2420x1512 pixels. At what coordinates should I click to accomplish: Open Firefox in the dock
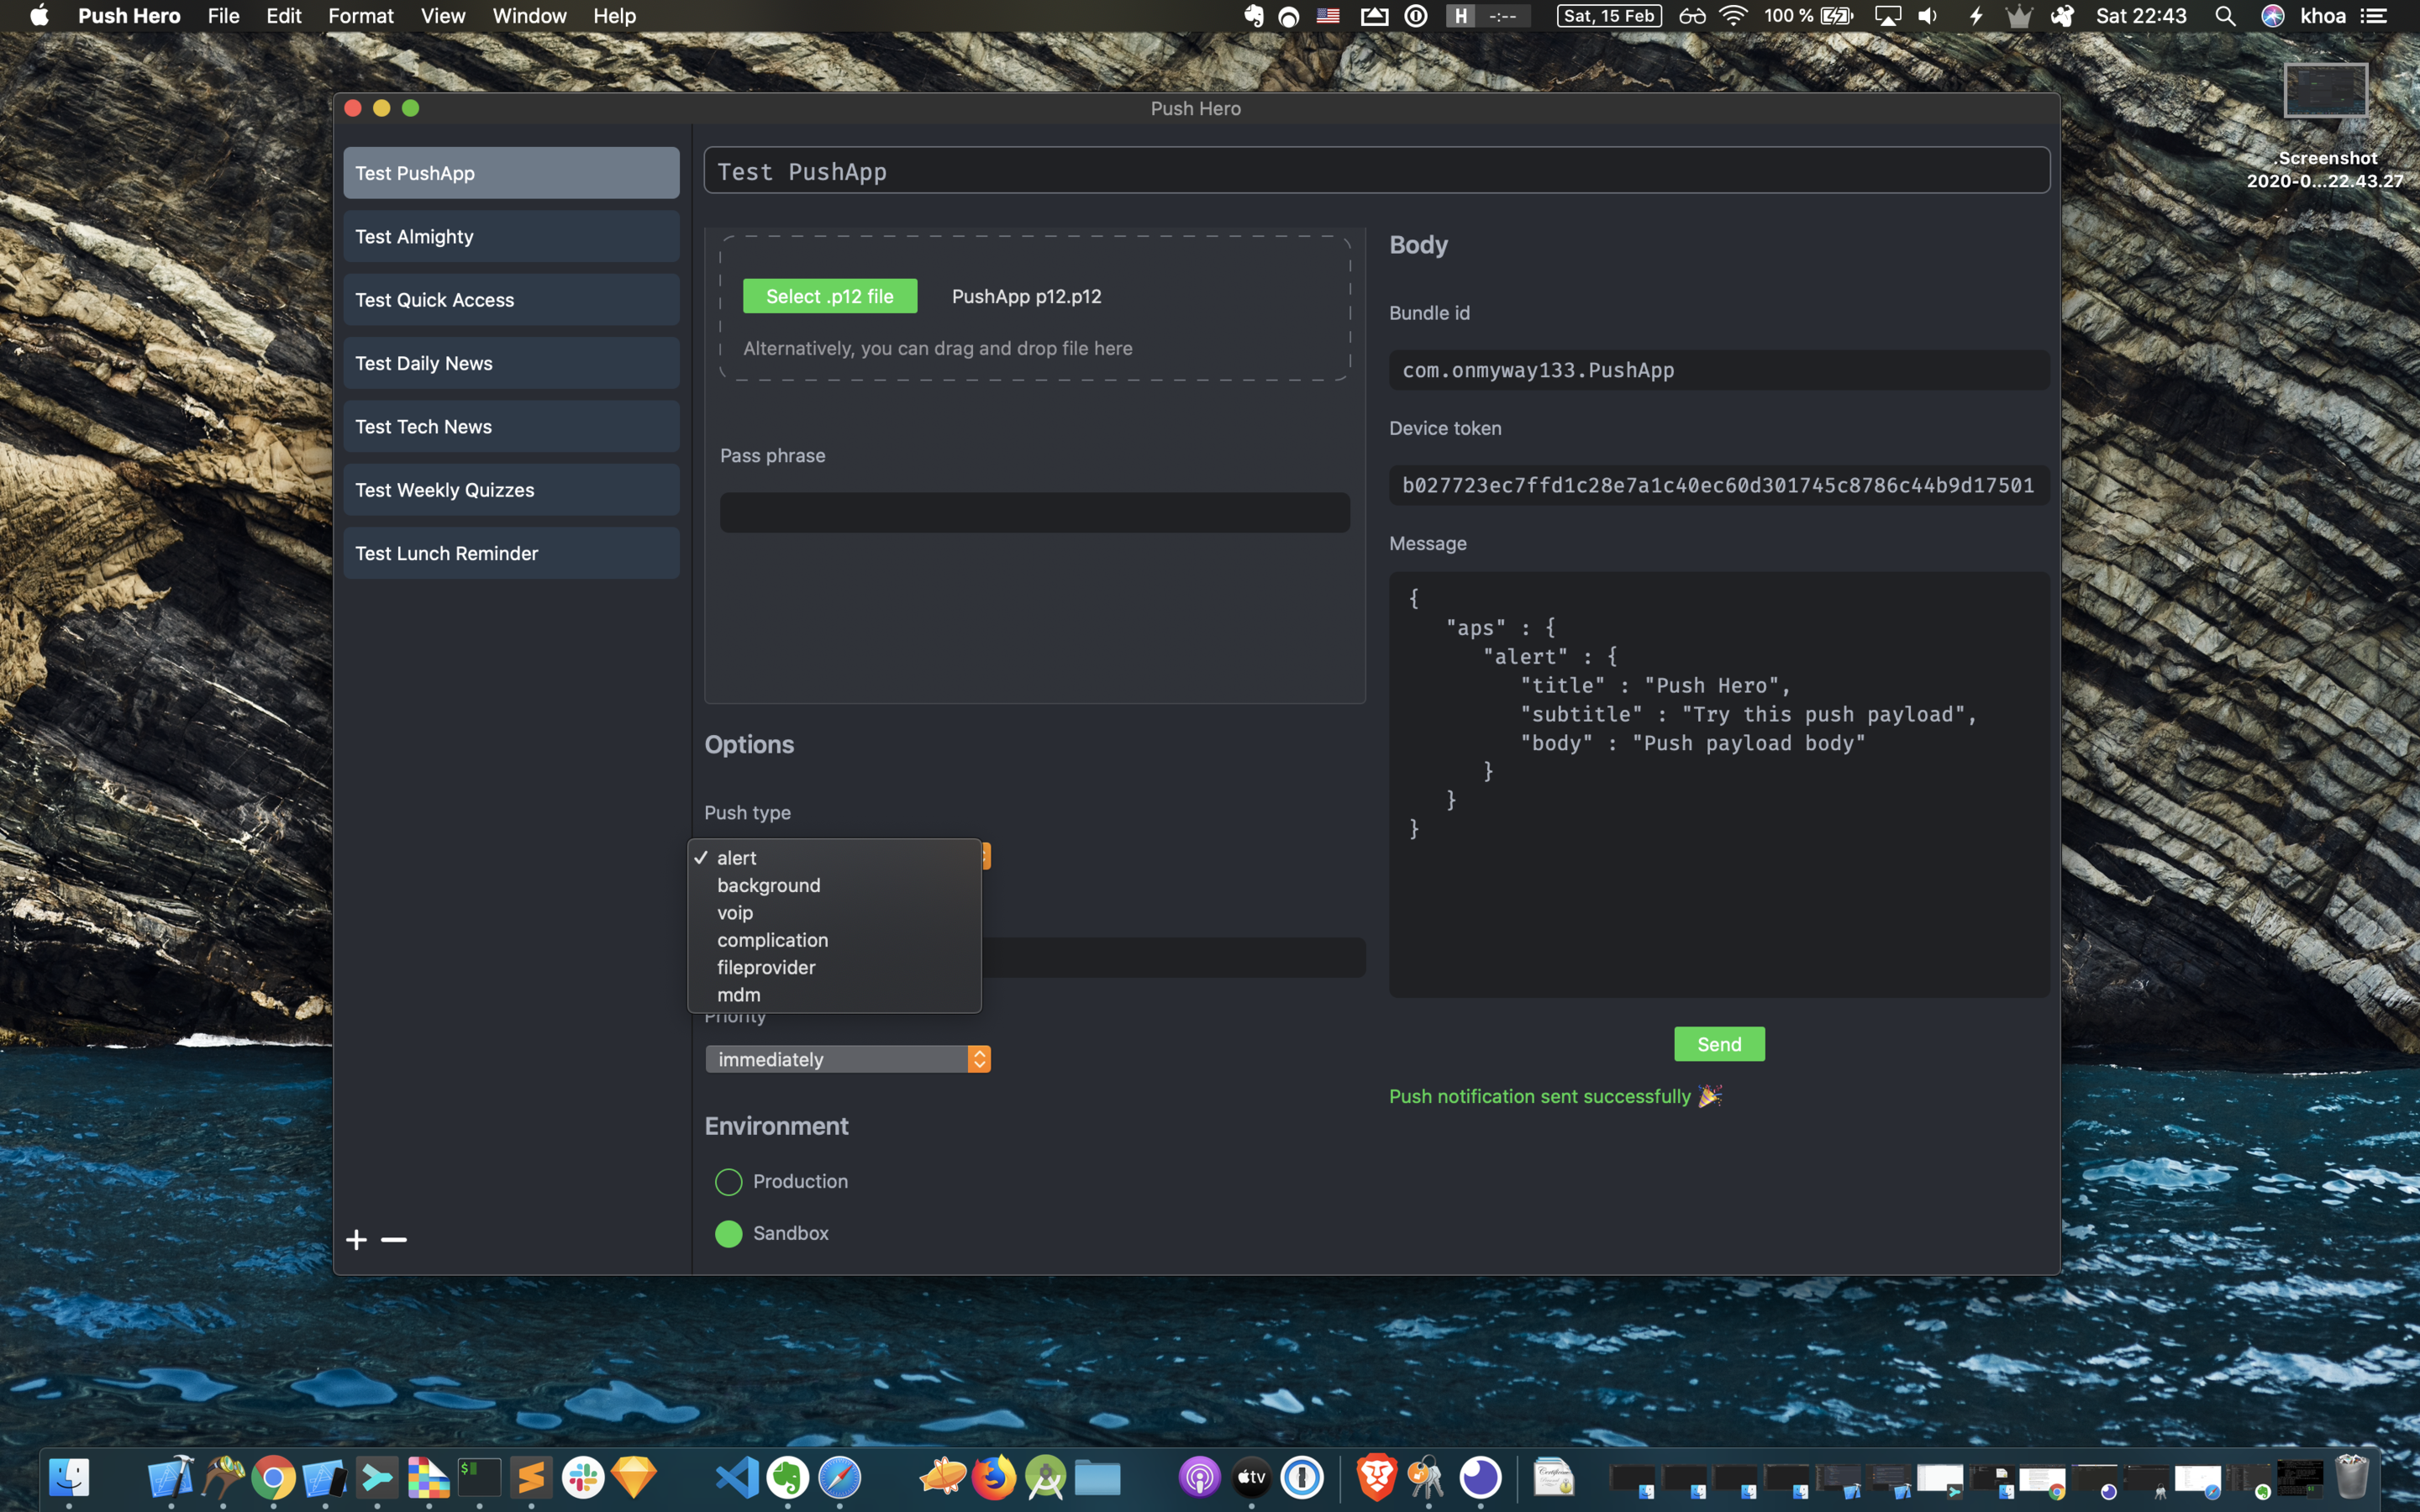(993, 1477)
